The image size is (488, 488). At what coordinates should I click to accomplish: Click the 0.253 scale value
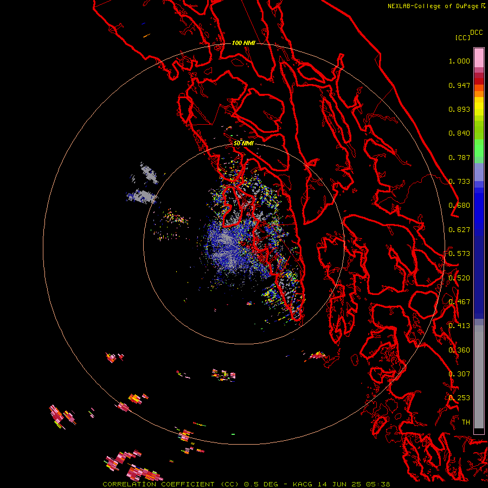[459, 398]
